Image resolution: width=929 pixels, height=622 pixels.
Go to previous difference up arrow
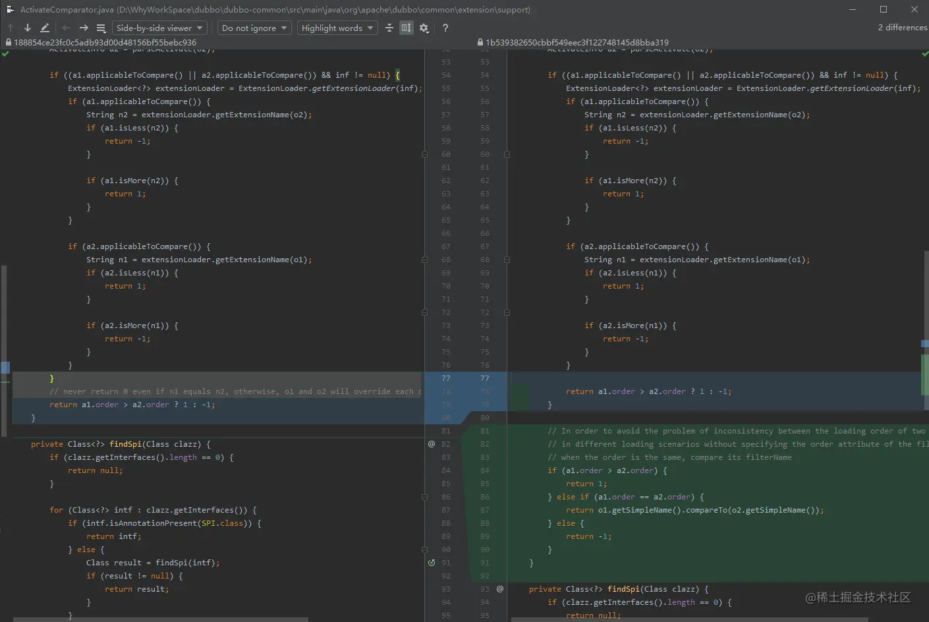[x=11, y=28]
